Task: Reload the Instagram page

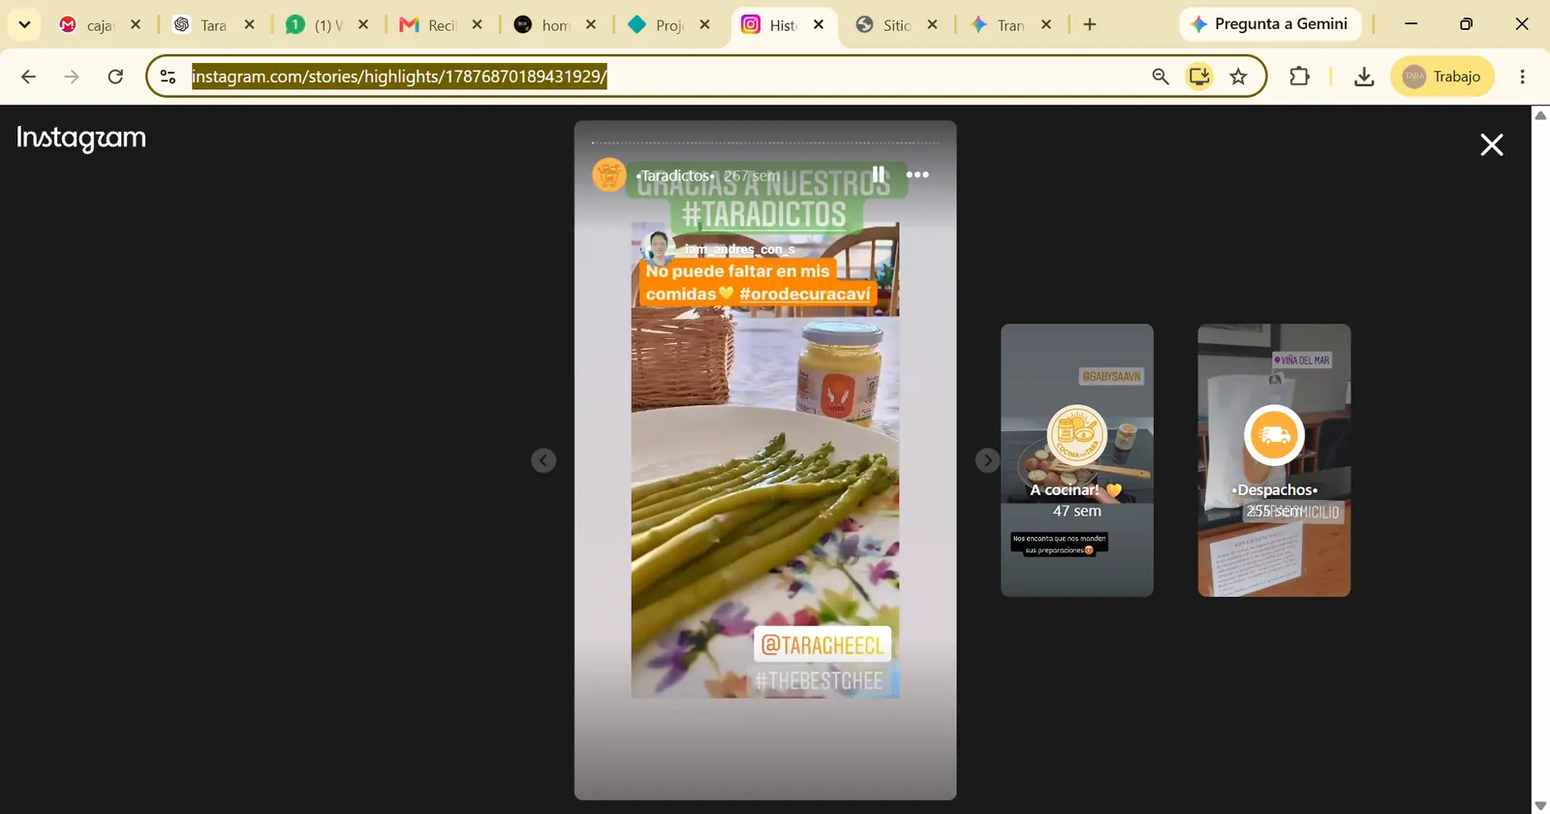Action: tap(115, 77)
